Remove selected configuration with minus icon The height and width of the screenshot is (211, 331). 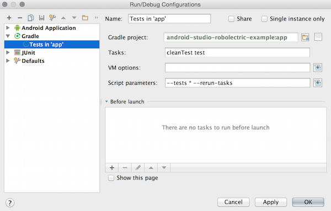[x=20, y=18]
